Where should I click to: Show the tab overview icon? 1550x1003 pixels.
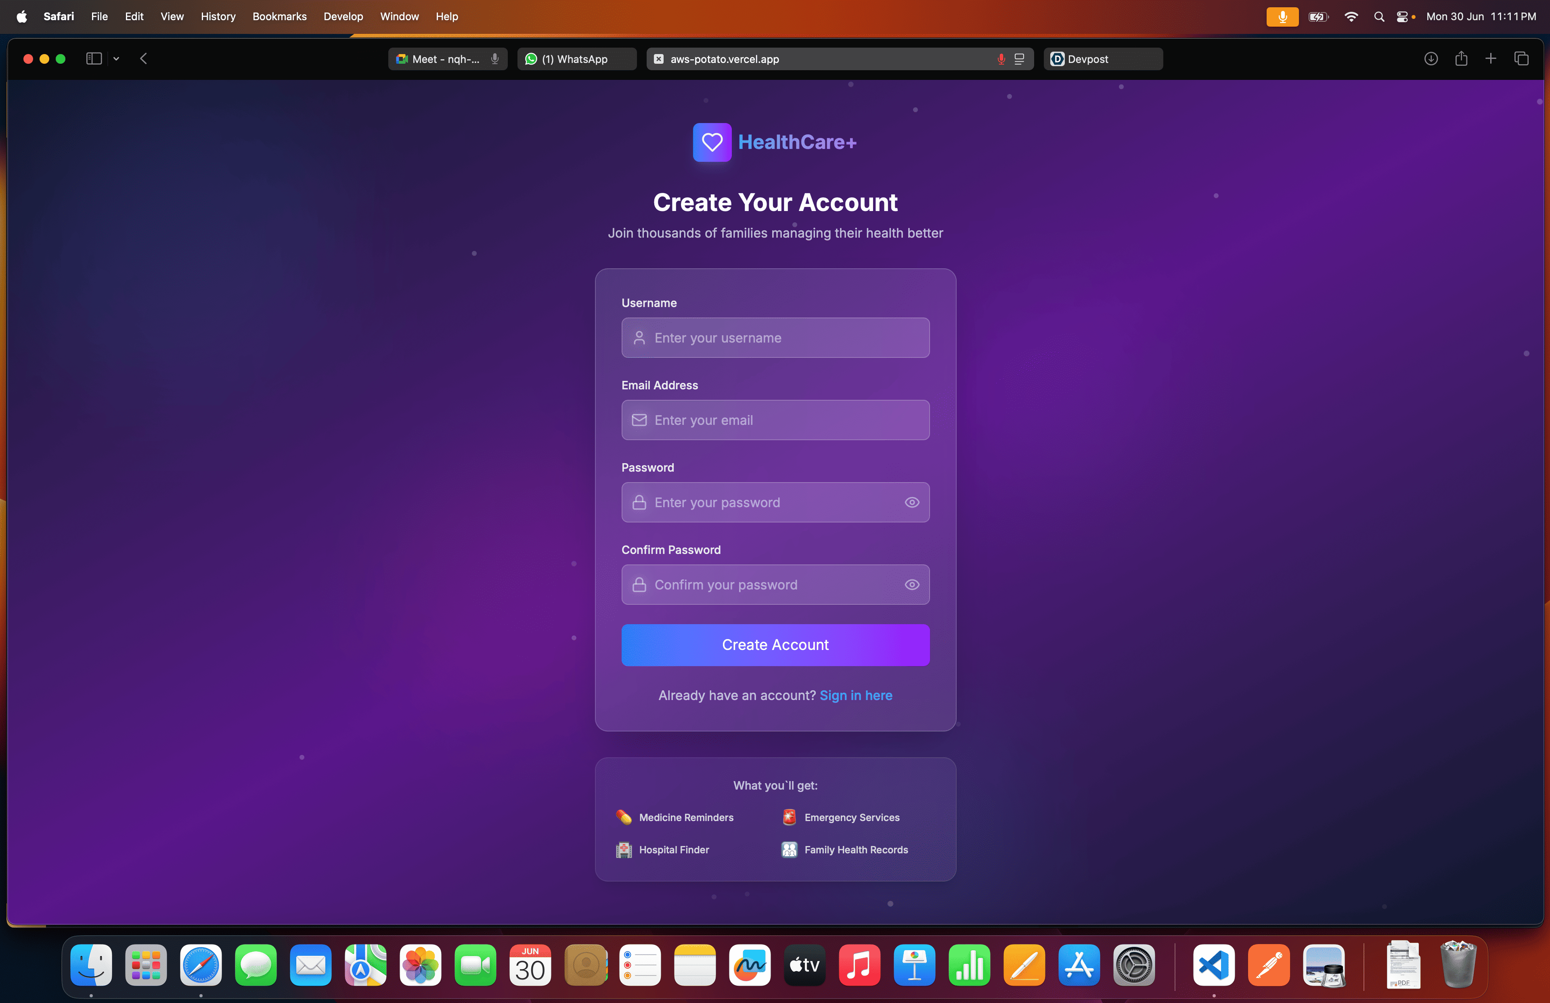tap(1521, 59)
